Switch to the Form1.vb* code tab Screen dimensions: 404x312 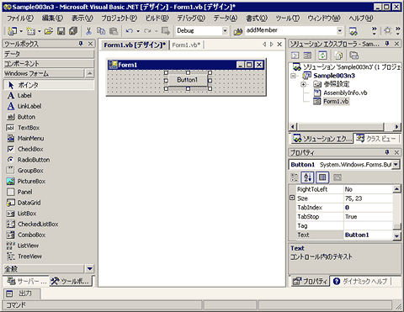(186, 45)
